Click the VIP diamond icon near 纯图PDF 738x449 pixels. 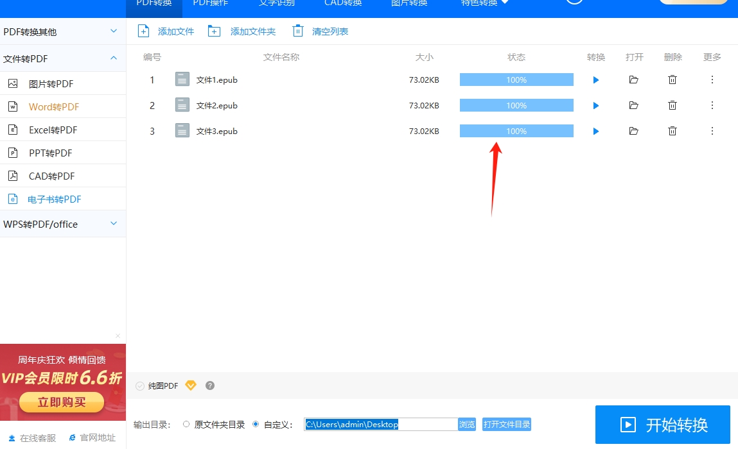click(191, 385)
